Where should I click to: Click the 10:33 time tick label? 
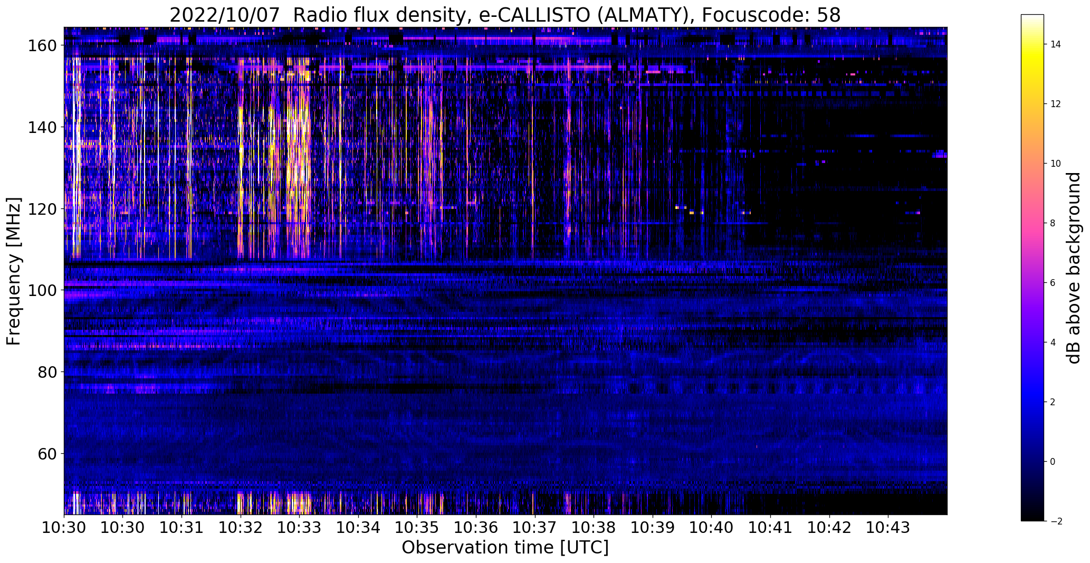(300, 528)
